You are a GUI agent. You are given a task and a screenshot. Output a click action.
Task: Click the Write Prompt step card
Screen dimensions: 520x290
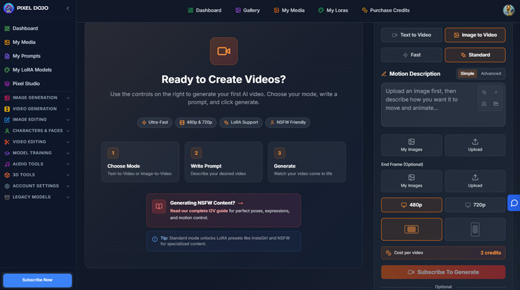click(223, 162)
